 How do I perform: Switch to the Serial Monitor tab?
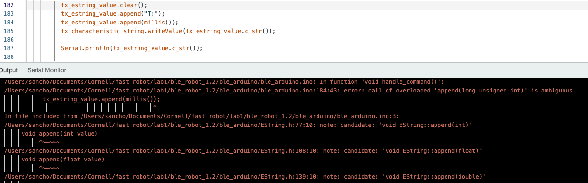(x=47, y=70)
